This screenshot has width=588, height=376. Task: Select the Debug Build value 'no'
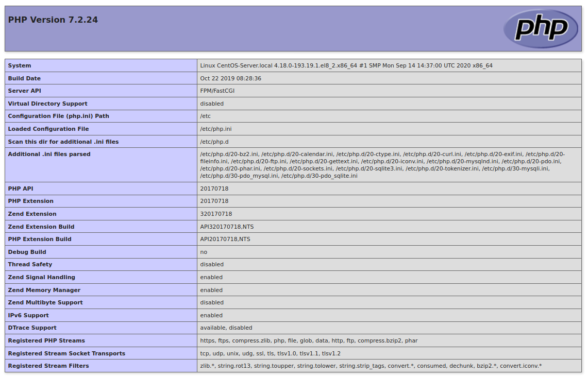[204, 252]
